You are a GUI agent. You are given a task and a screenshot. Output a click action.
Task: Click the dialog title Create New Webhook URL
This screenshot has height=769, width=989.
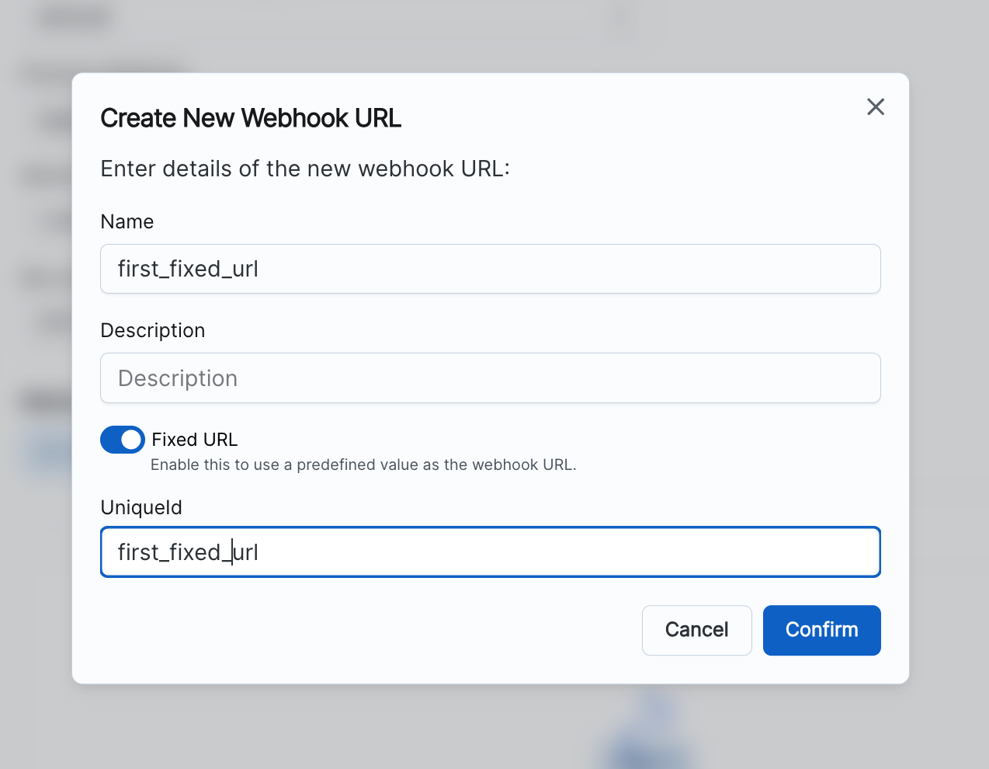pos(251,118)
